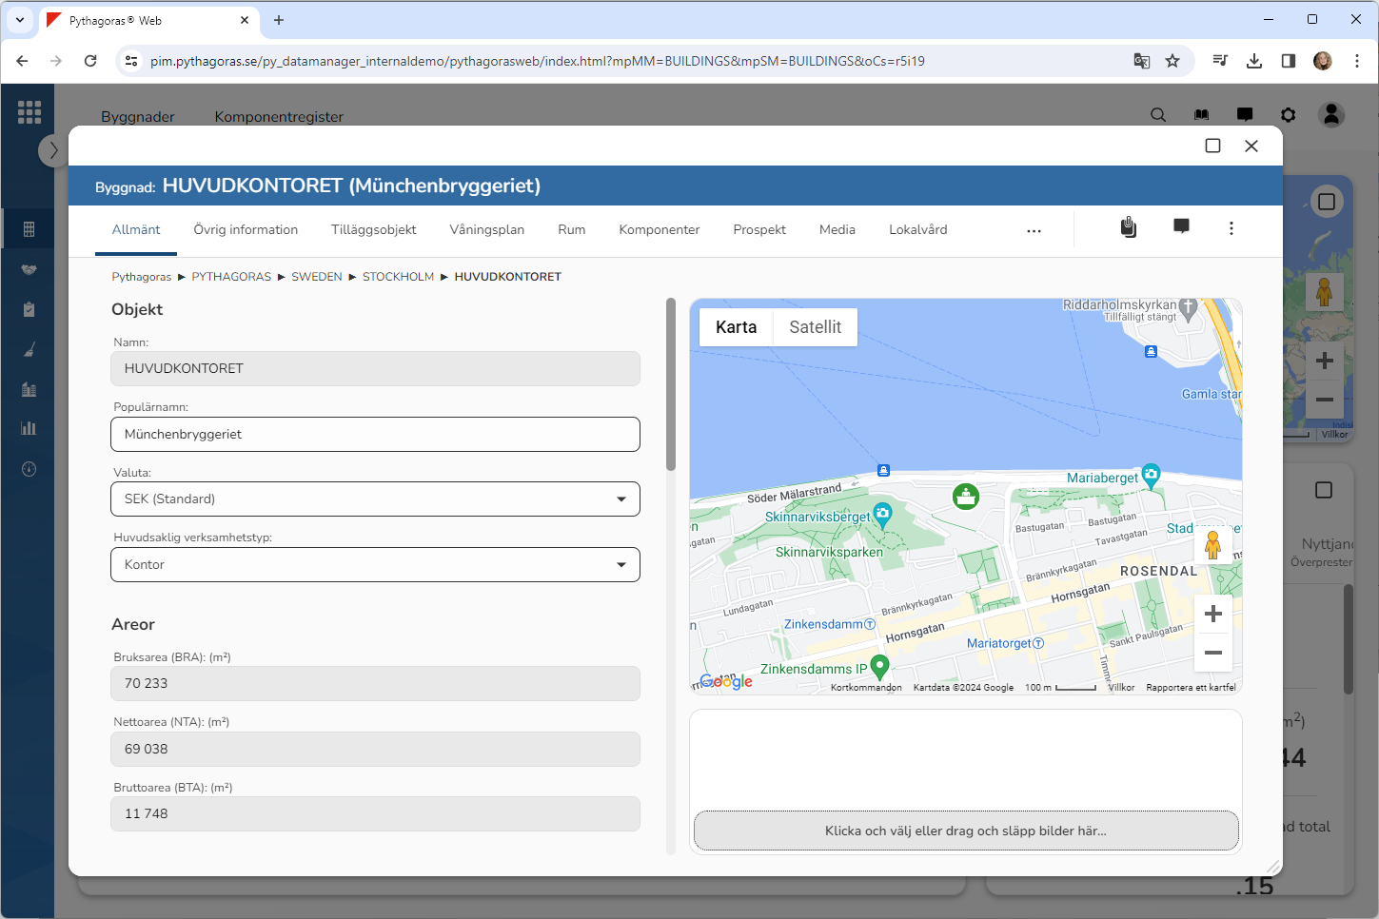Image resolution: width=1379 pixels, height=919 pixels.
Task: Click the green building marker on map
Action: pos(965,497)
